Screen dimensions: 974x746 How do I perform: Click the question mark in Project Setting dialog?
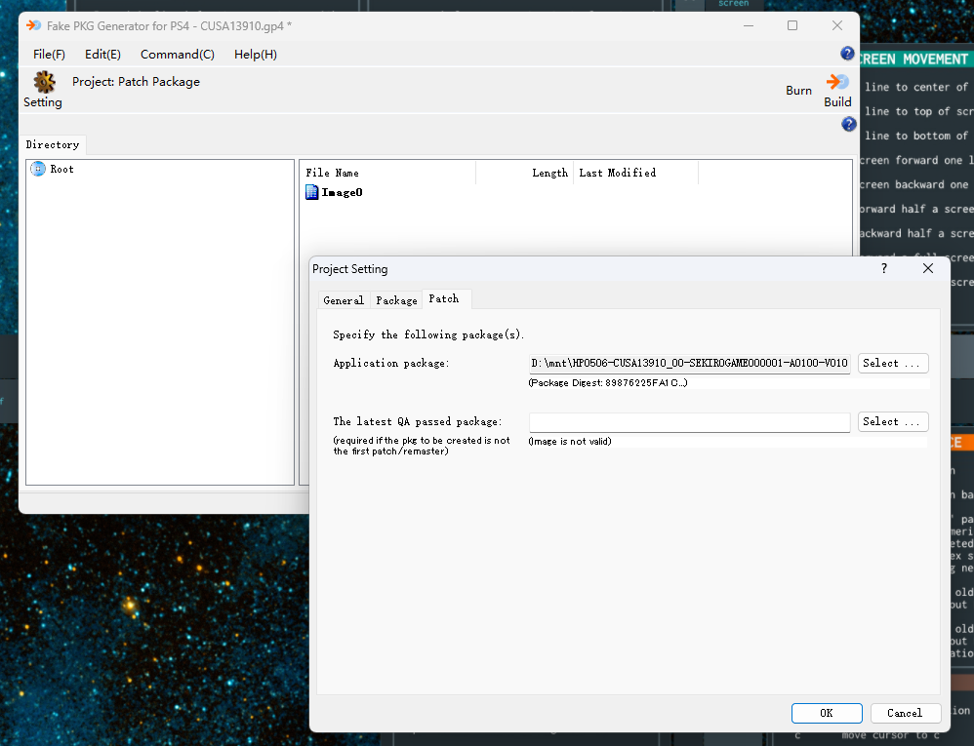(884, 268)
